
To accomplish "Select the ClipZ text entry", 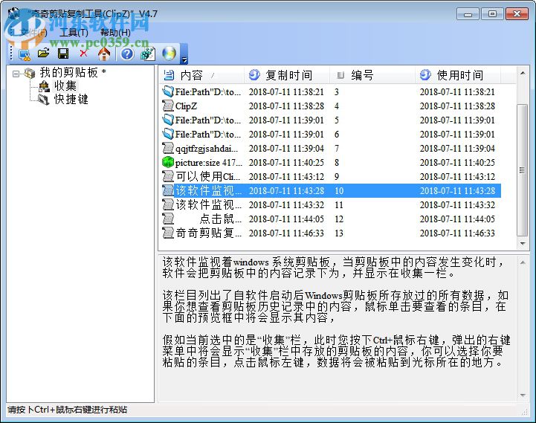I will point(186,106).
